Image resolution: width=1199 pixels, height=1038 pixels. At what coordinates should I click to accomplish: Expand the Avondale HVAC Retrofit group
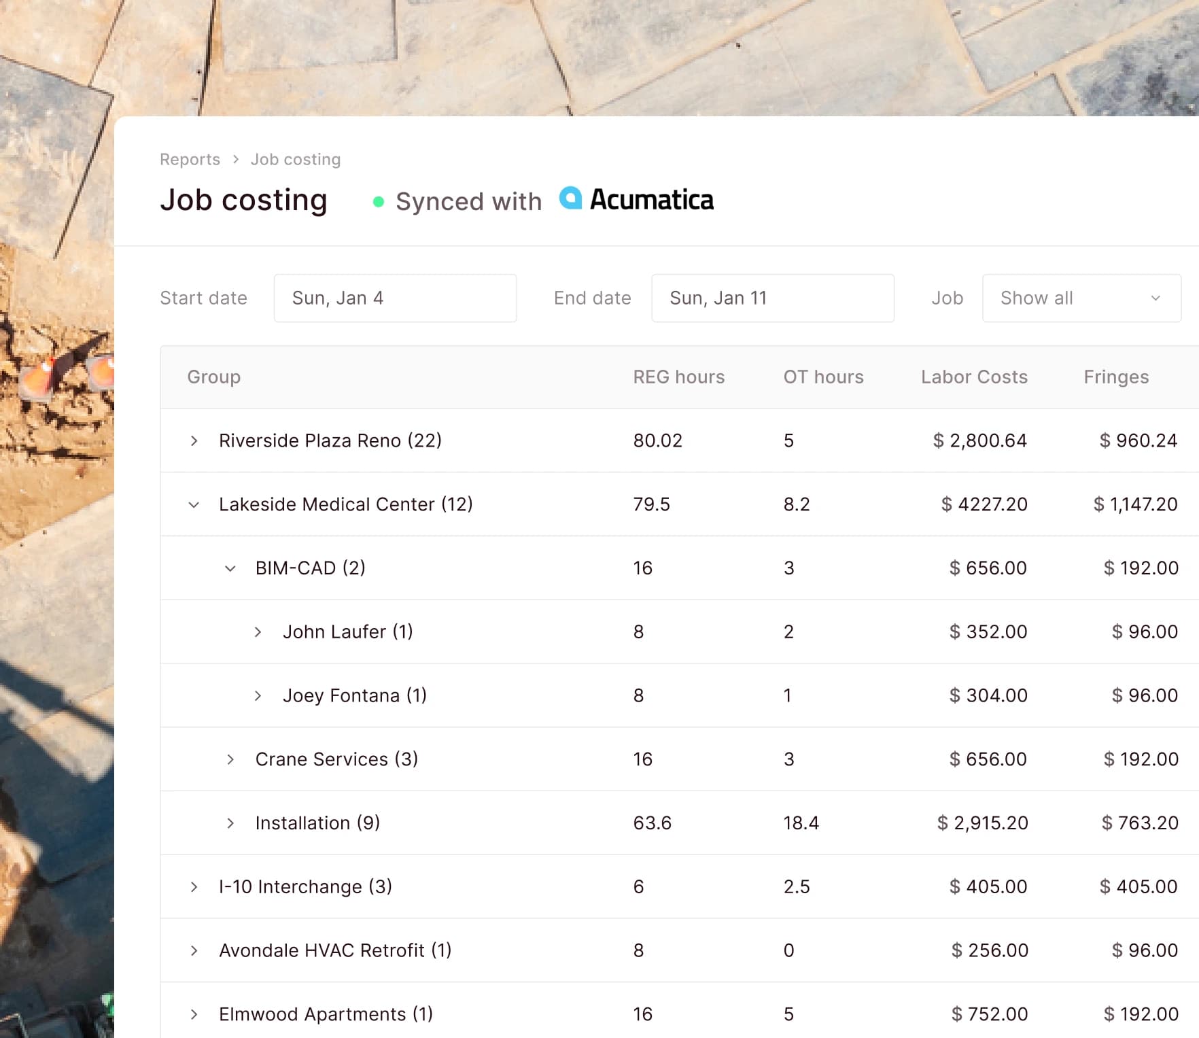coord(194,950)
